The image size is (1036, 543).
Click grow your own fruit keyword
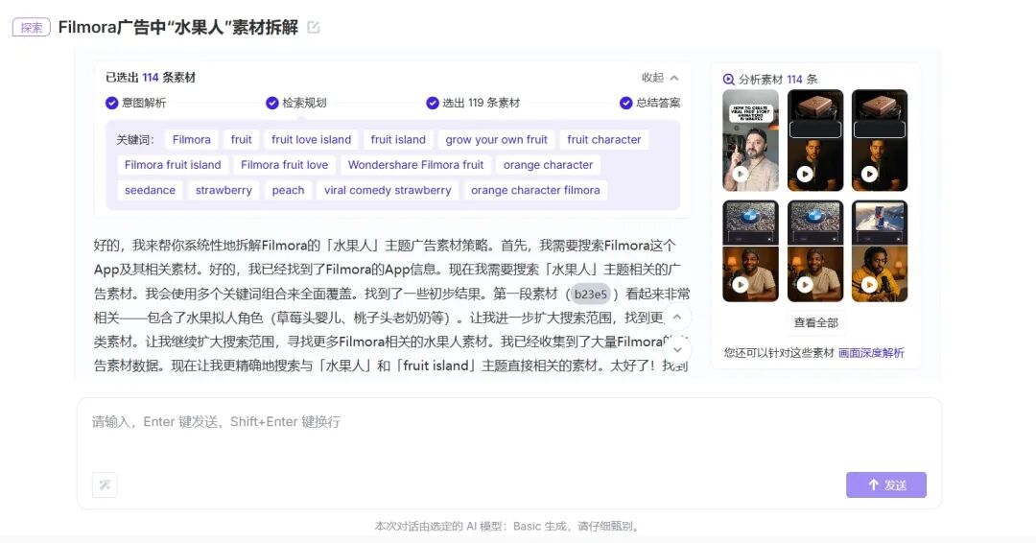[x=496, y=139]
